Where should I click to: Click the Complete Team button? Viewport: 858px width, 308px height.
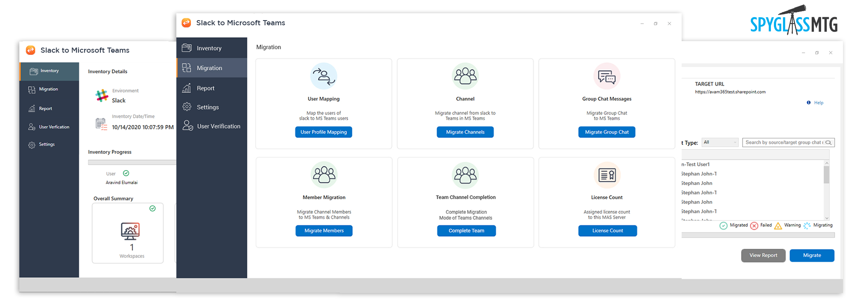coord(466,230)
